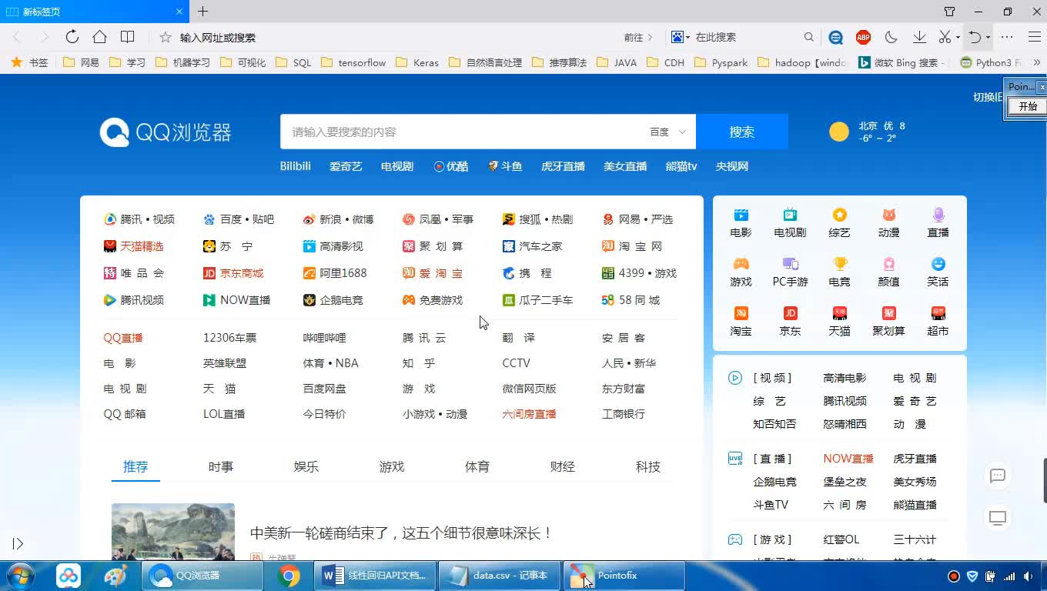Image resolution: width=1047 pixels, height=591 pixels.
Task: Click the 电影 movie clapper icon
Action: click(741, 215)
